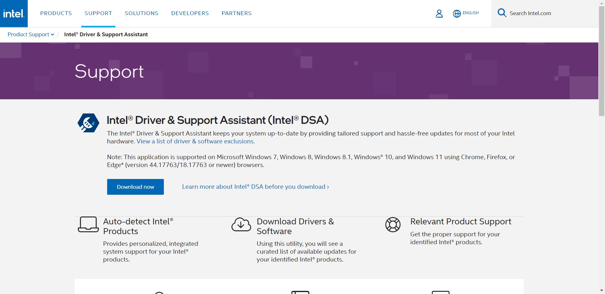Screen dimensions: 605x294
Task: Click the lifebuoy product support icon
Action: coord(393,225)
